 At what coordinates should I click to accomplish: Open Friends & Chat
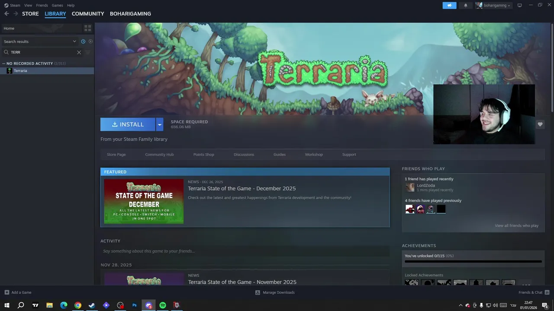[x=534, y=292]
